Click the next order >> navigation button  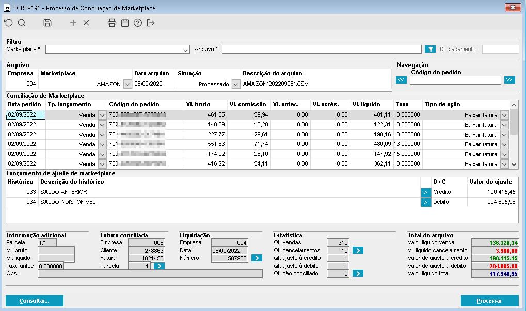tap(509, 80)
